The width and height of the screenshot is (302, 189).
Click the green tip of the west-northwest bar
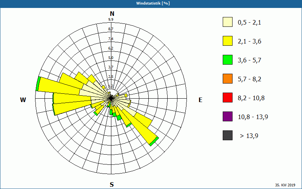[38, 84]
